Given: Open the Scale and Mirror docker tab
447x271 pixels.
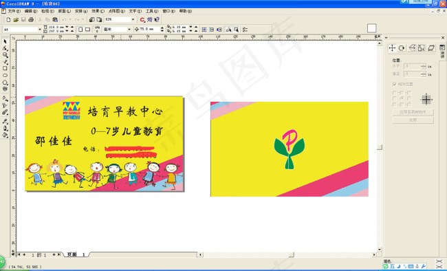Looking at the screenshot, I should tap(412, 48).
